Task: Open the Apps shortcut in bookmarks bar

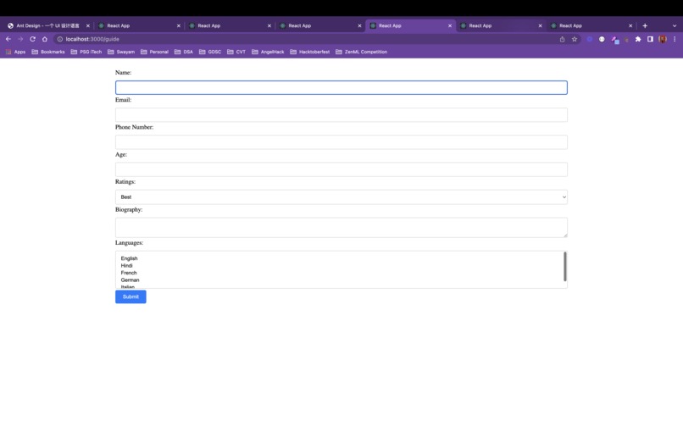Action: click(16, 52)
